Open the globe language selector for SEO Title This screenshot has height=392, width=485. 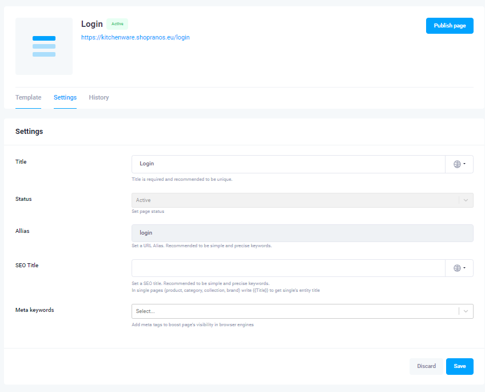point(459,268)
